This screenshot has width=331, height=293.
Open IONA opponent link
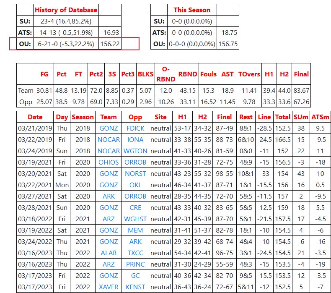(135, 140)
